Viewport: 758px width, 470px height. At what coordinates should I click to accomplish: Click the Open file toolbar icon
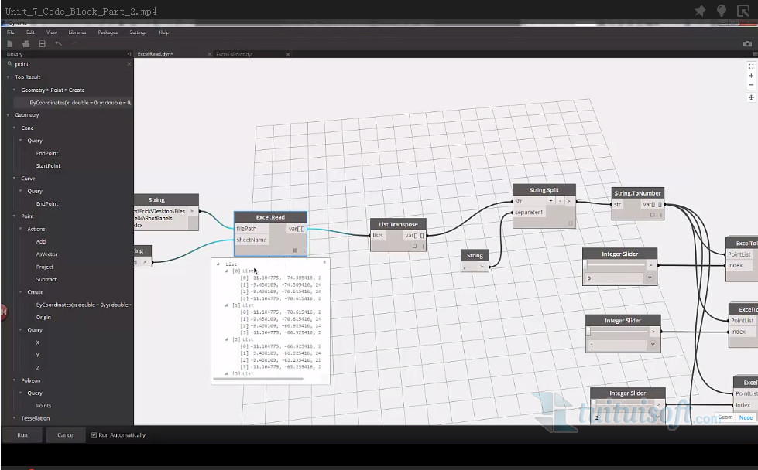click(x=26, y=44)
